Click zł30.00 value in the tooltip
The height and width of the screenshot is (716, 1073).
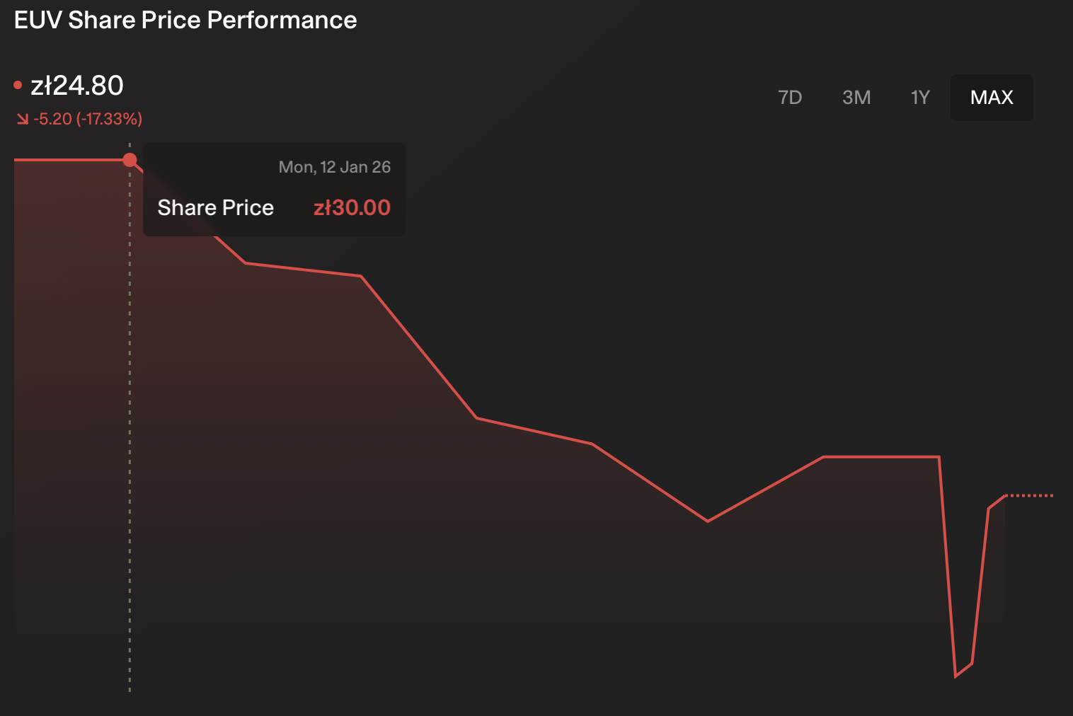pos(352,207)
